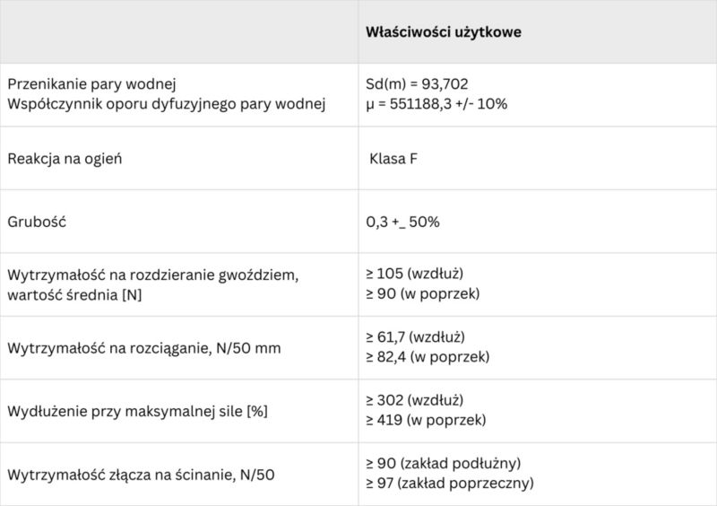The height and width of the screenshot is (506, 717).
Task: Click the '≥ 105 (wzdłuż)' value
Action: [x=415, y=274]
